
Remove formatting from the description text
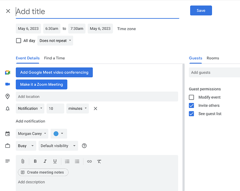[x=99, y=162]
